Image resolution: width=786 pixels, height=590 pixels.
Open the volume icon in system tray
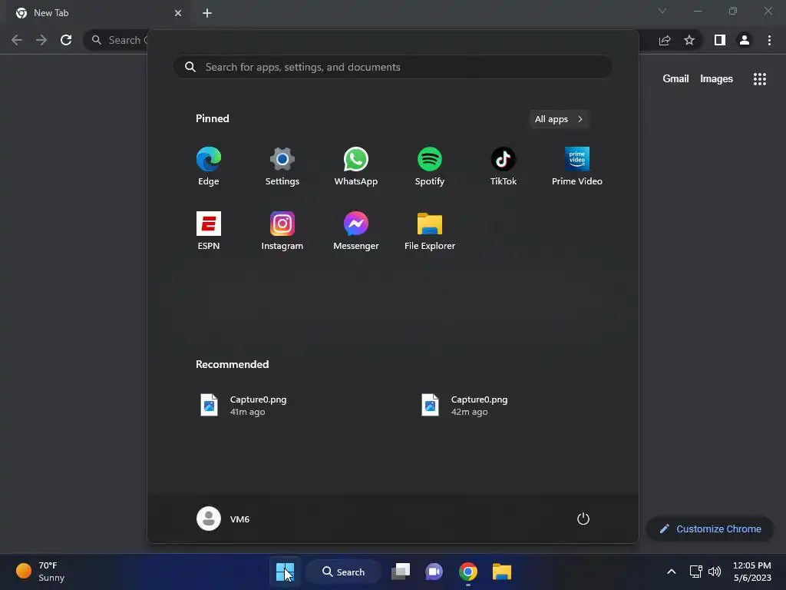pos(715,572)
